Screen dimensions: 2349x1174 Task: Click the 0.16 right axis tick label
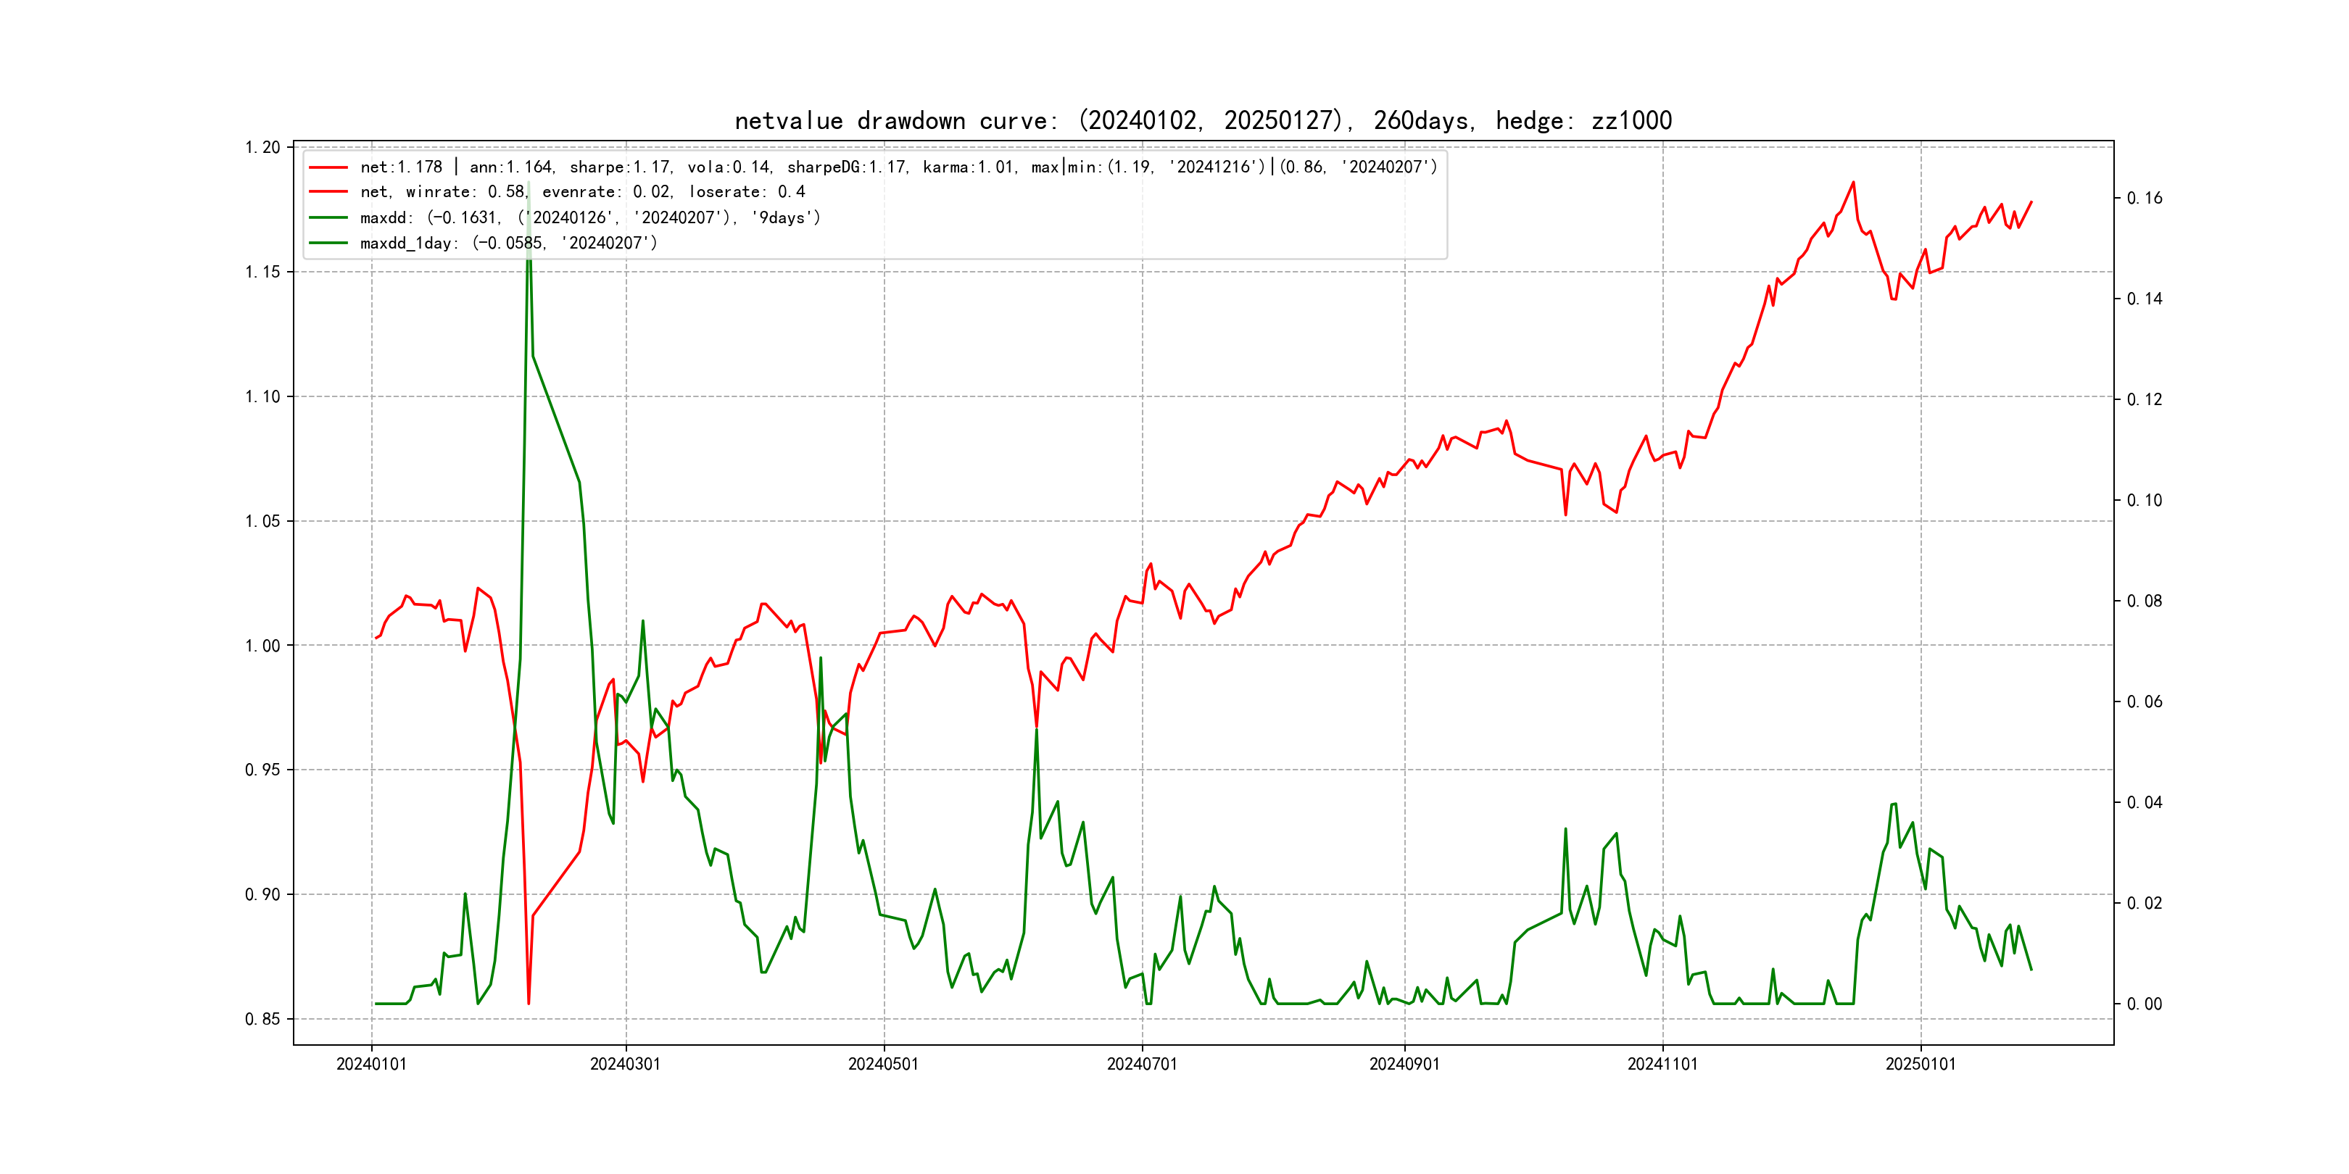(x=2144, y=199)
